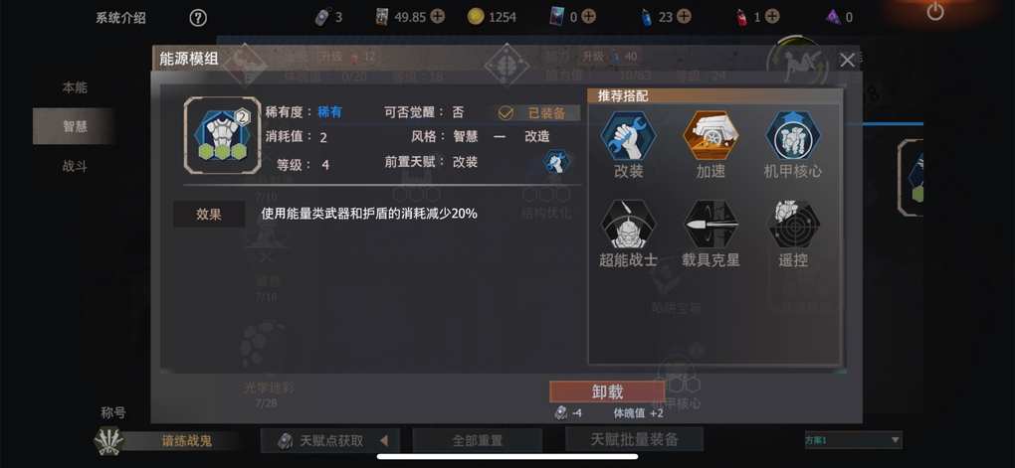Click the power icon at top right
1015x468 pixels.
point(934,11)
